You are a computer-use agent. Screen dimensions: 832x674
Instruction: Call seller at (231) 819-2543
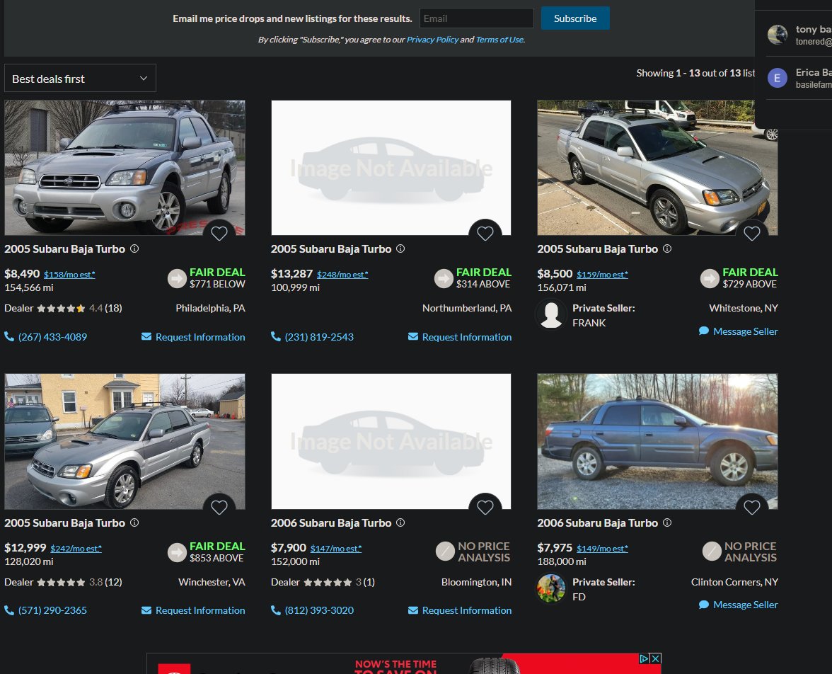click(x=313, y=337)
